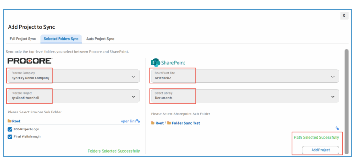The width and height of the screenshot is (355, 166).
Task: Click the SharePoint logo
Action: tap(168, 63)
